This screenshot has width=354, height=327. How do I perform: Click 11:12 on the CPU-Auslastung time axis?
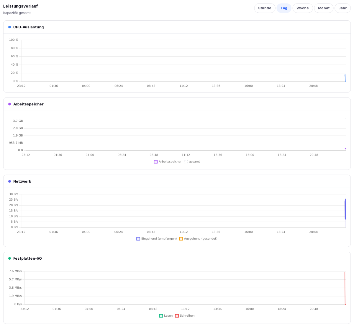tap(183, 86)
